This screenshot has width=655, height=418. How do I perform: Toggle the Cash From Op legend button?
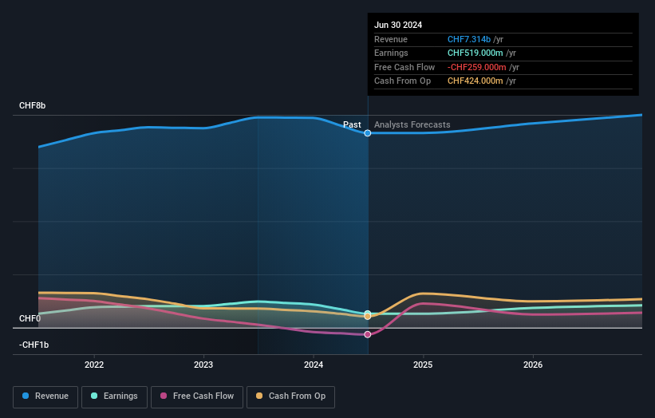290,396
